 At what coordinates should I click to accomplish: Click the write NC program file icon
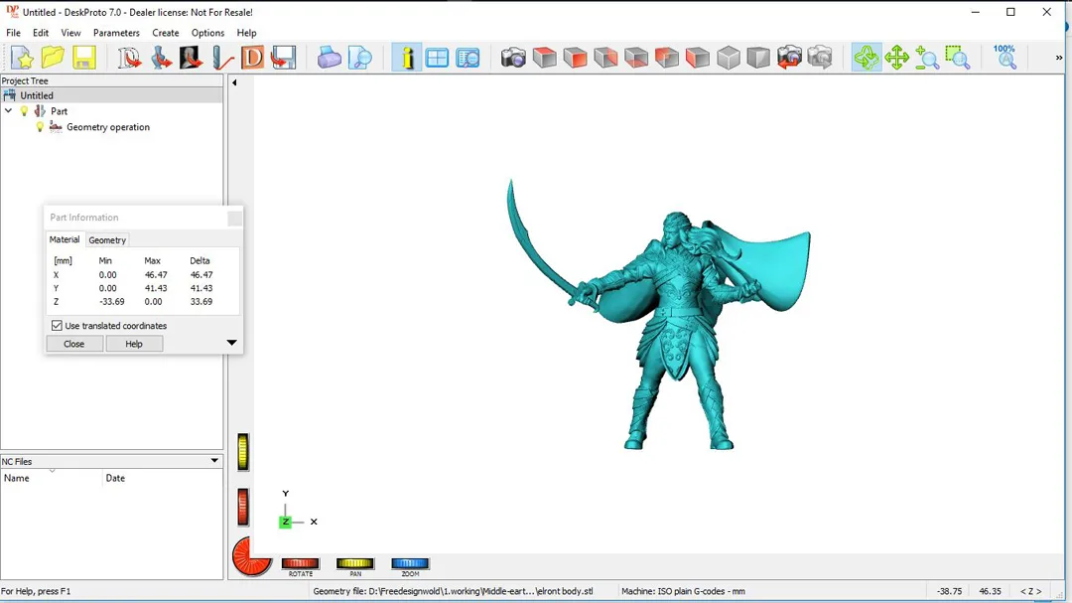[x=283, y=58]
